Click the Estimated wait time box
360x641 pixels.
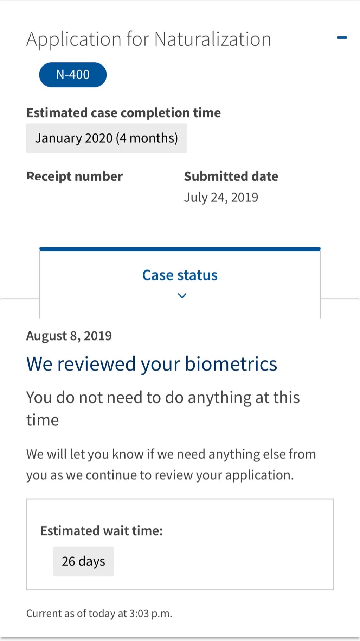pyautogui.click(x=180, y=544)
